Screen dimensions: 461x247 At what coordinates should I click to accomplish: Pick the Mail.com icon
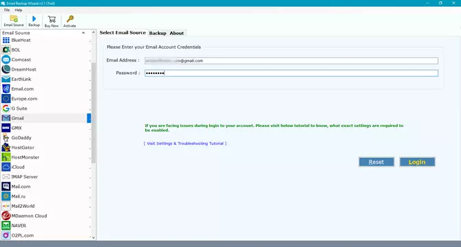tap(6, 187)
